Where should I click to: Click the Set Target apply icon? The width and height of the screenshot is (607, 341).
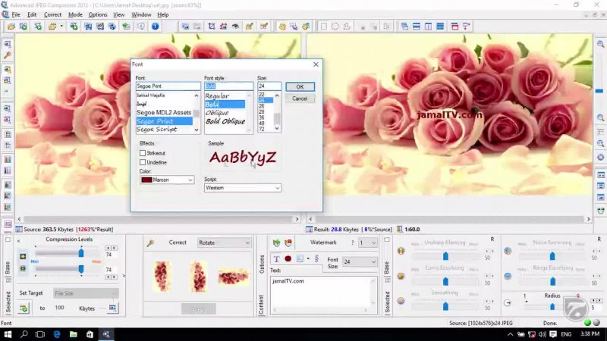(x=24, y=308)
